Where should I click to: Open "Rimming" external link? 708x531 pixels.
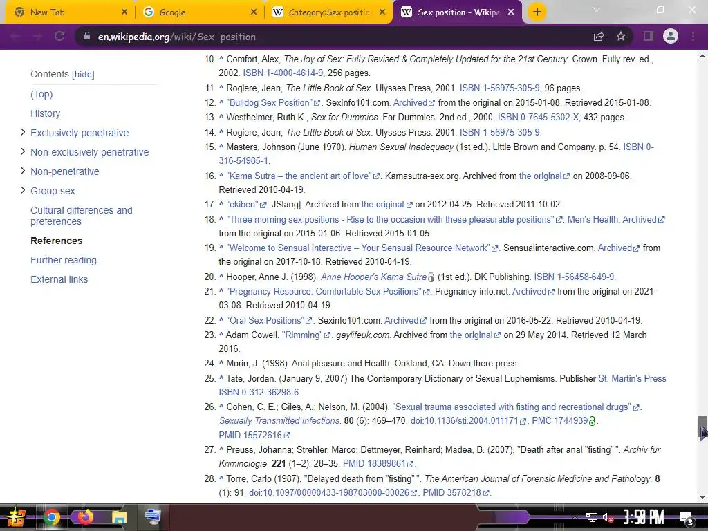[306, 335]
